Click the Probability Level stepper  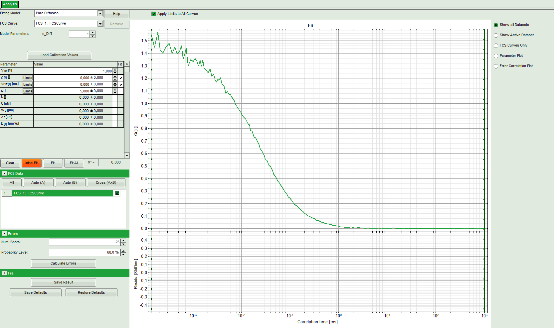(x=123, y=253)
